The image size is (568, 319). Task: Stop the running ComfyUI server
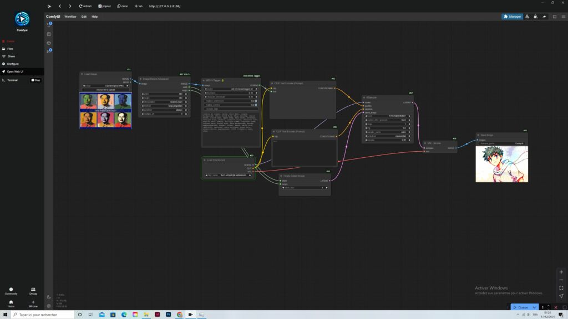click(x=35, y=80)
